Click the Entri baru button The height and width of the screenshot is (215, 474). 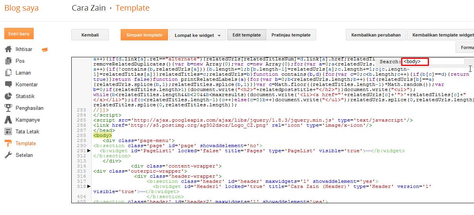click(19, 34)
